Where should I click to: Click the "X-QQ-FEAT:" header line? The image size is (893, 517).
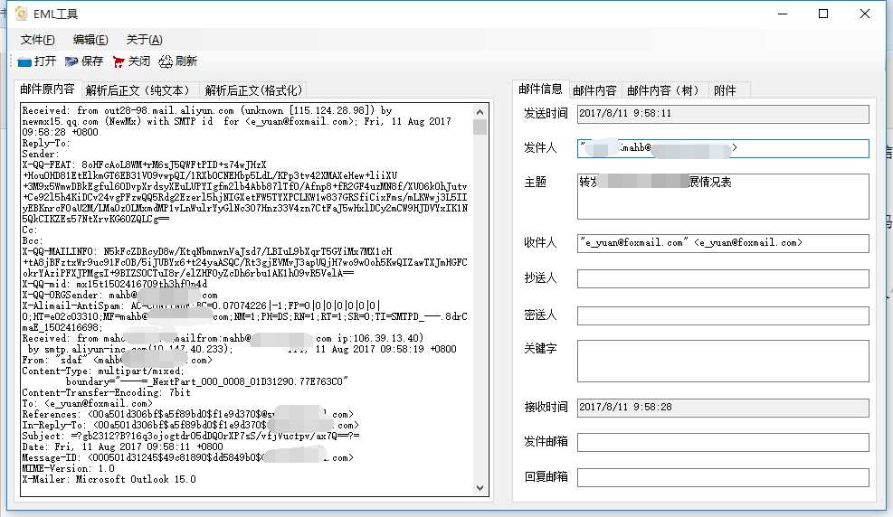click(x=144, y=164)
